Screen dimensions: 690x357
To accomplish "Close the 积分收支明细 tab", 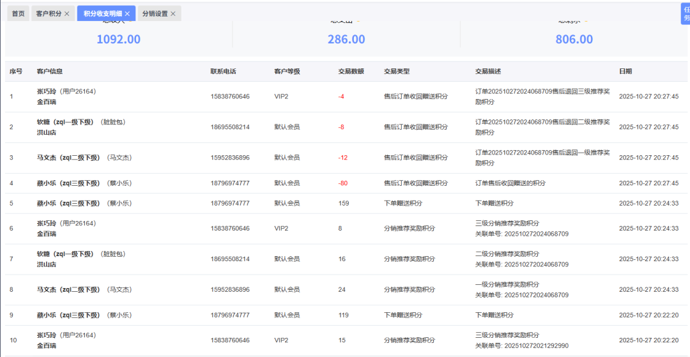I will [127, 13].
